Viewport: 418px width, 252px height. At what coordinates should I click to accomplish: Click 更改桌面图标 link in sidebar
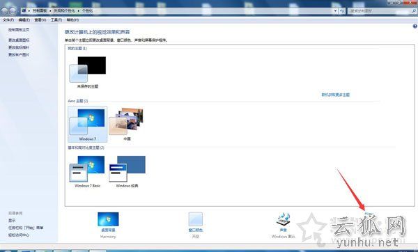click(19, 40)
